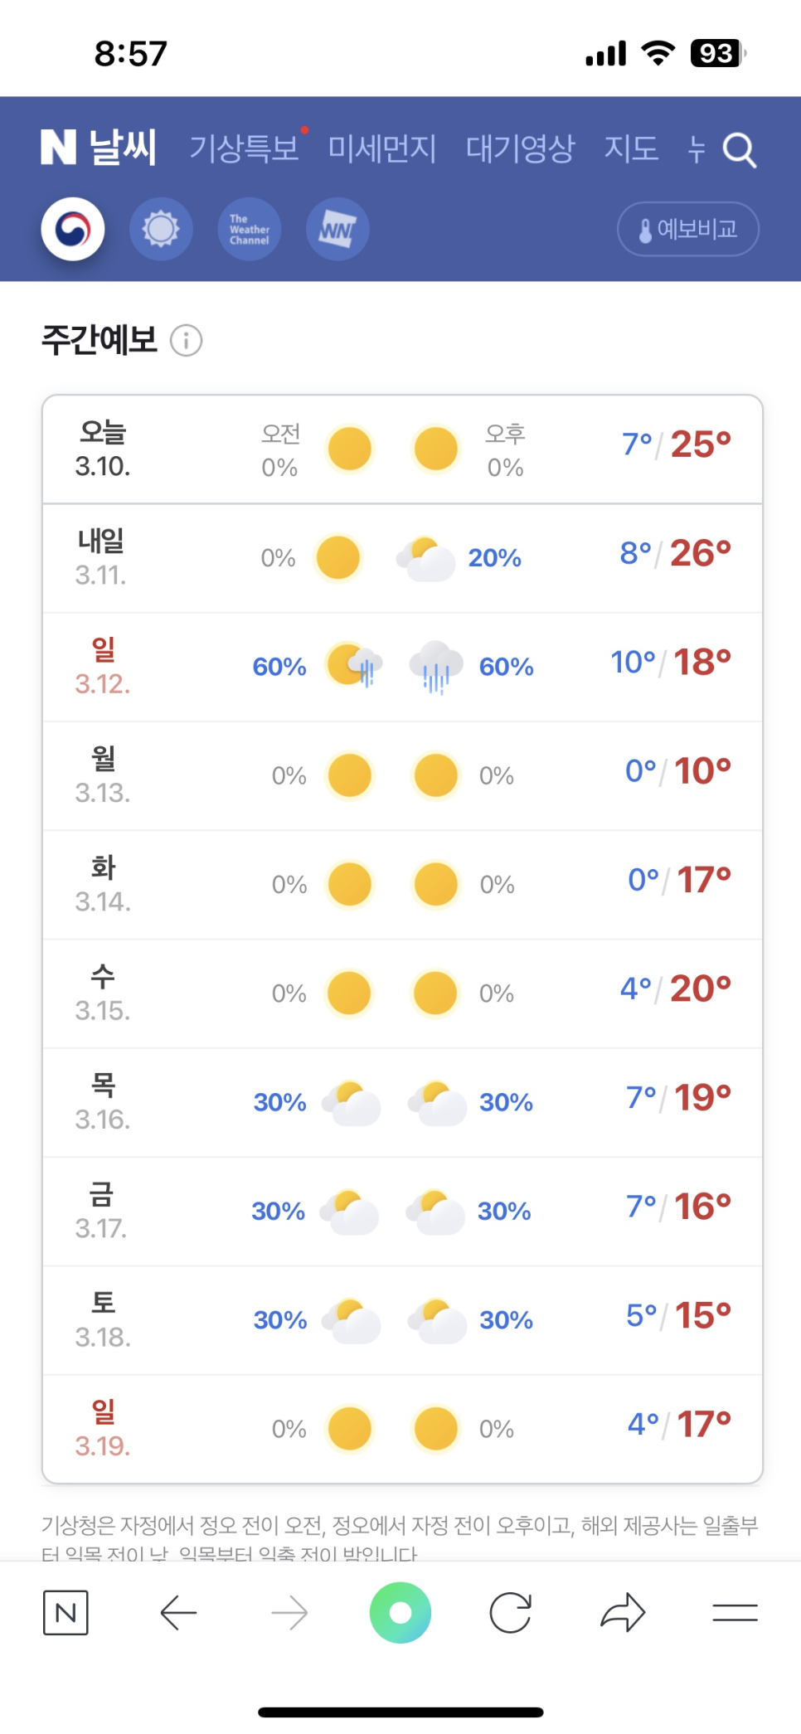Reload the page with the refresh icon

pos(511,1613)
